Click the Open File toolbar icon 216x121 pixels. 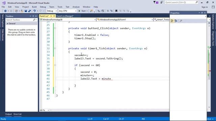(22, 11)
